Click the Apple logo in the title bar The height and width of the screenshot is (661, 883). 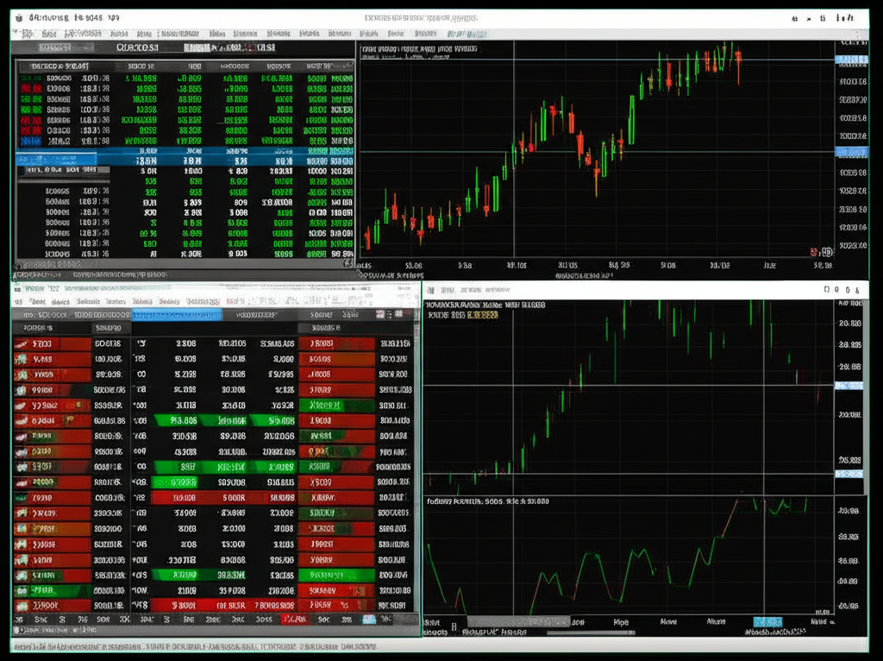point(19,16)
